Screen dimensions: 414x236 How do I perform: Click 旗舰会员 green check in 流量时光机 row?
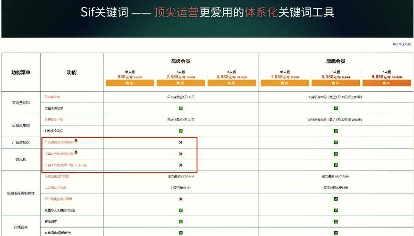[x=336, y=154]
